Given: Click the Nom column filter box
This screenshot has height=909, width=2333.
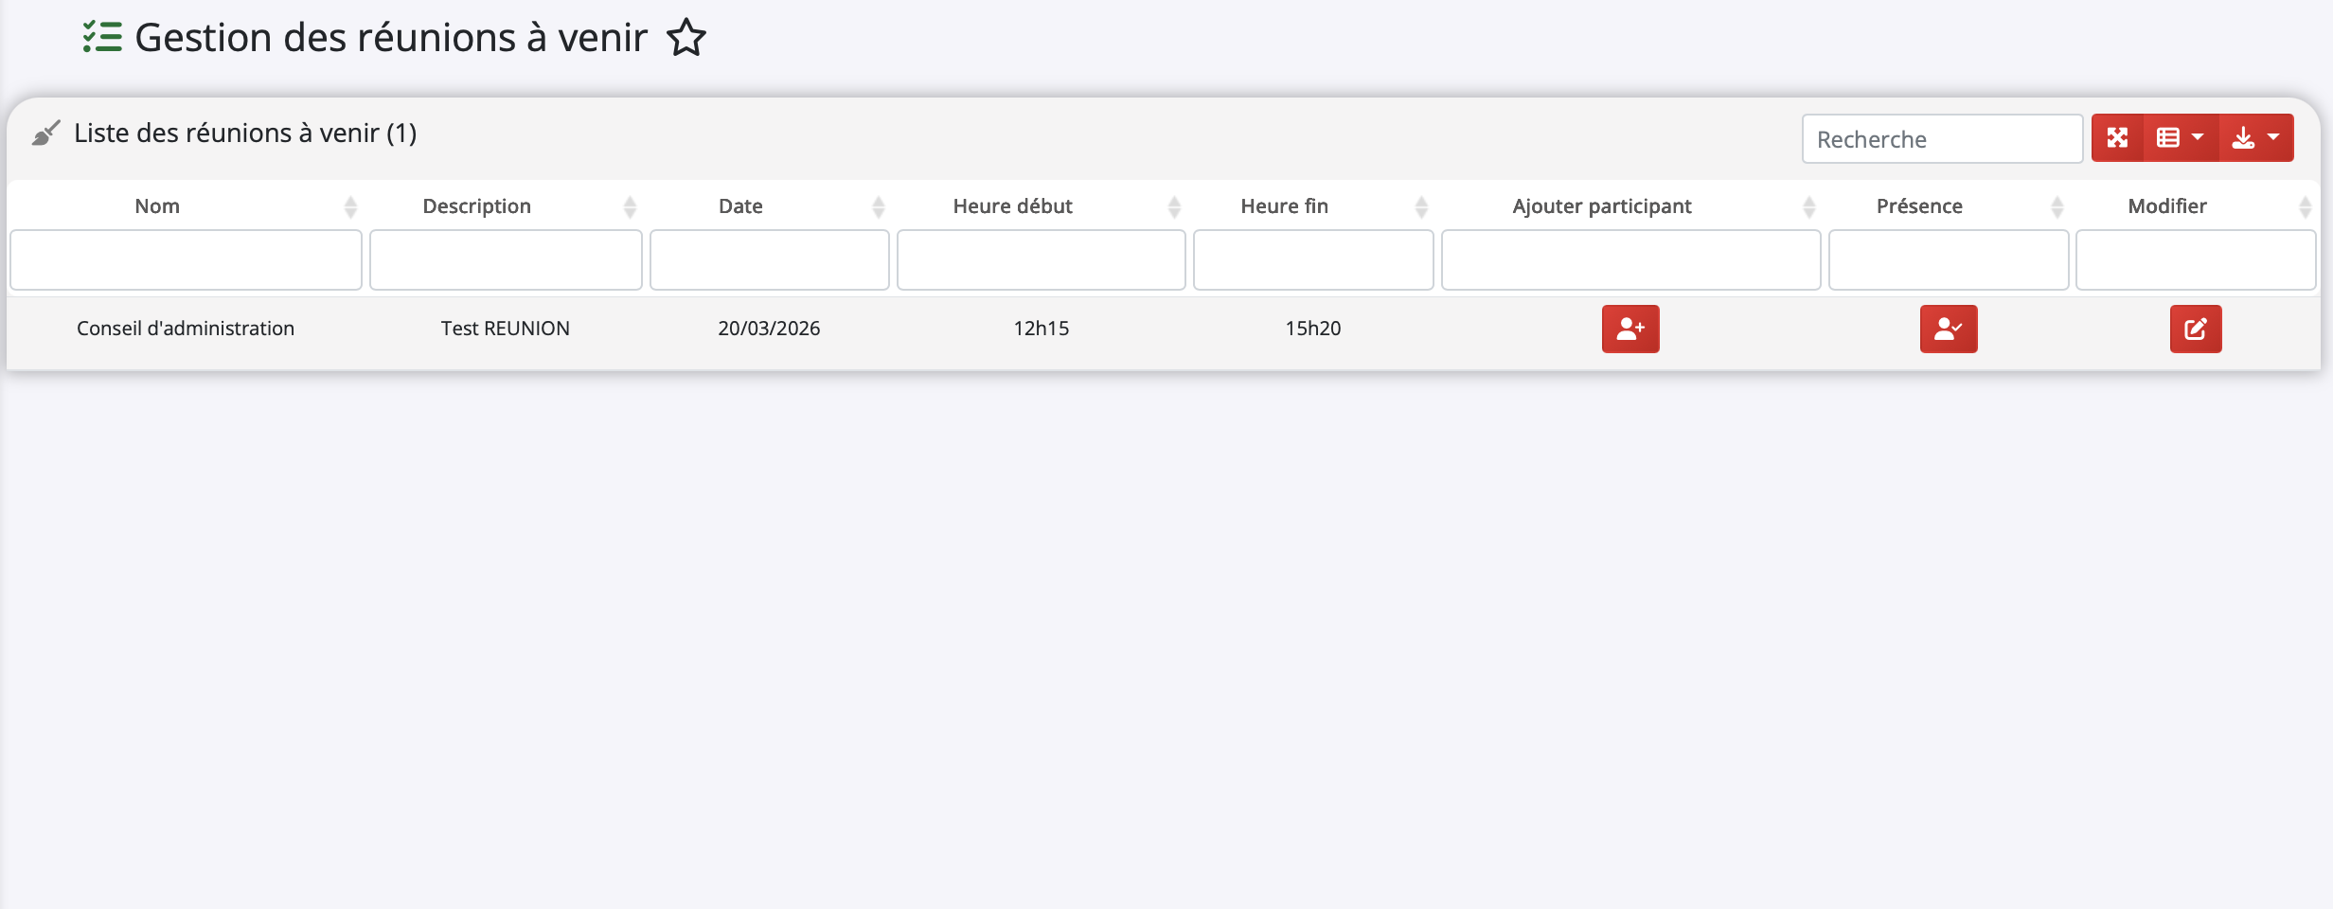Looking at the screenshot, I should (x=186, y=260).
